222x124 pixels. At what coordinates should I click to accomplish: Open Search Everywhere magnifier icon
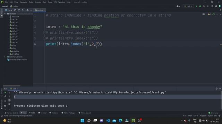212,6
